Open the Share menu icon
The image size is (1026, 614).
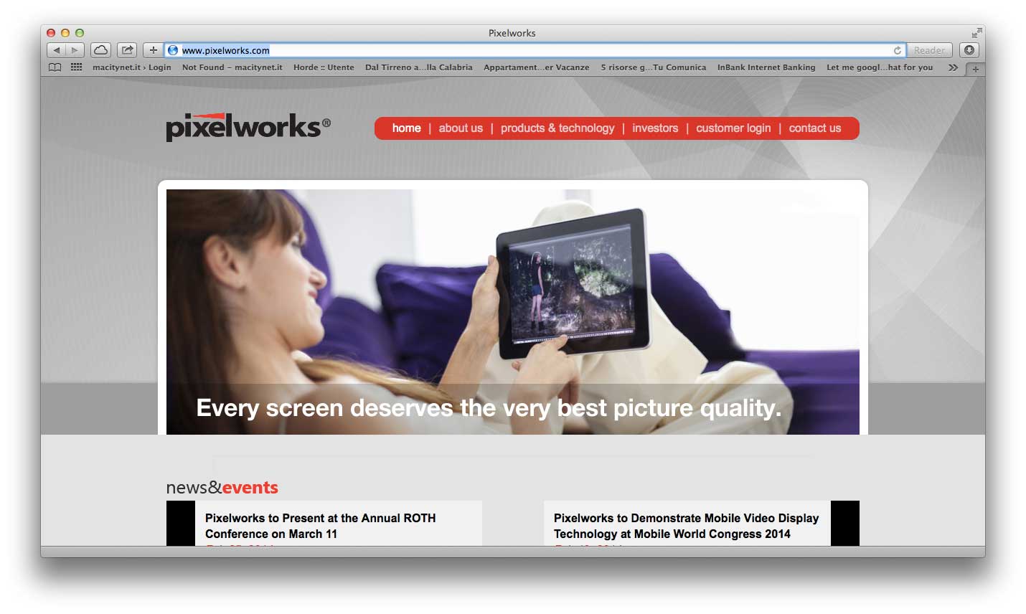[x=127, y=50]
